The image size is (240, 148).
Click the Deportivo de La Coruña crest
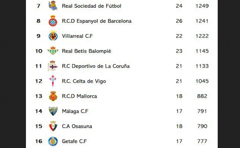(x=53, y=66)
